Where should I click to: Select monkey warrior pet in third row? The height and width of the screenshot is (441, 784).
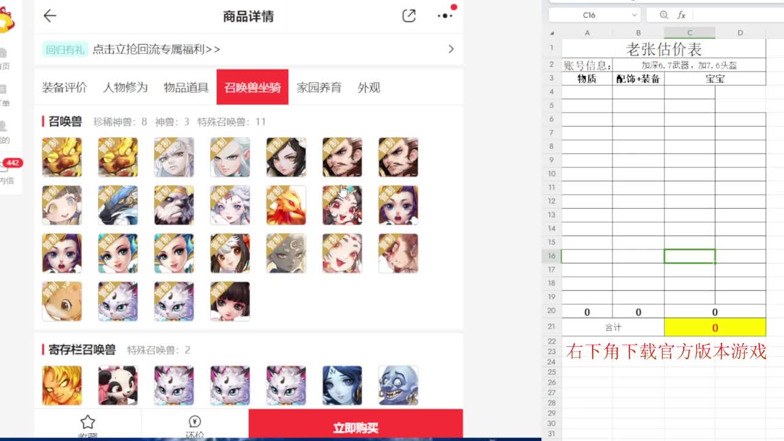pos(398,253)
